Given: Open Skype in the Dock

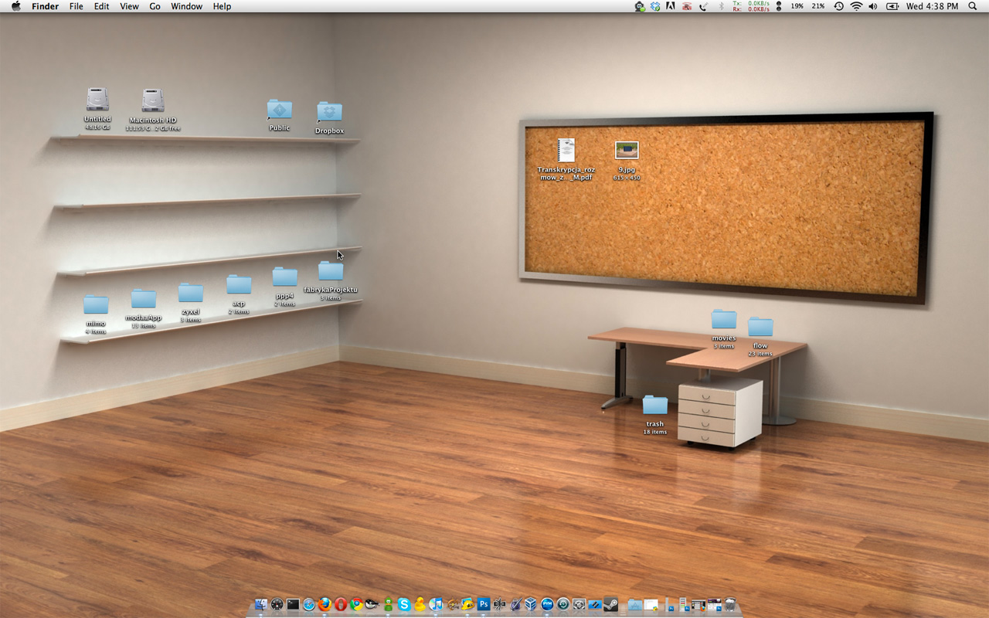Looking at the screenshot, I should pyautogui.click(x=404, y=604).
